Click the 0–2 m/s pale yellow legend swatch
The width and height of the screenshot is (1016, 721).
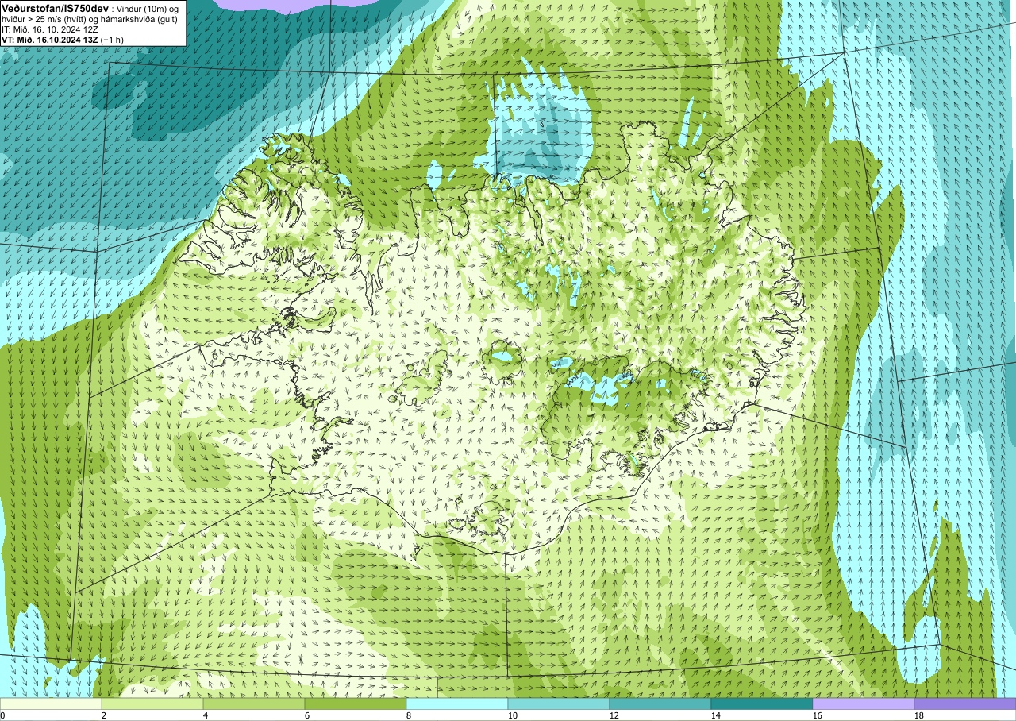click(x=51, y=704)
